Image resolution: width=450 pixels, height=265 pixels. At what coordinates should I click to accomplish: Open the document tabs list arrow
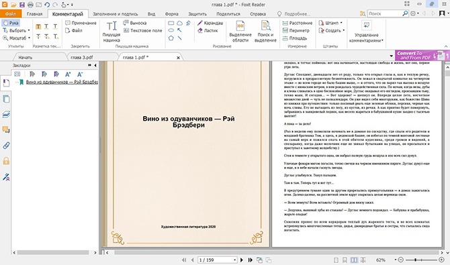click(391, 56)
